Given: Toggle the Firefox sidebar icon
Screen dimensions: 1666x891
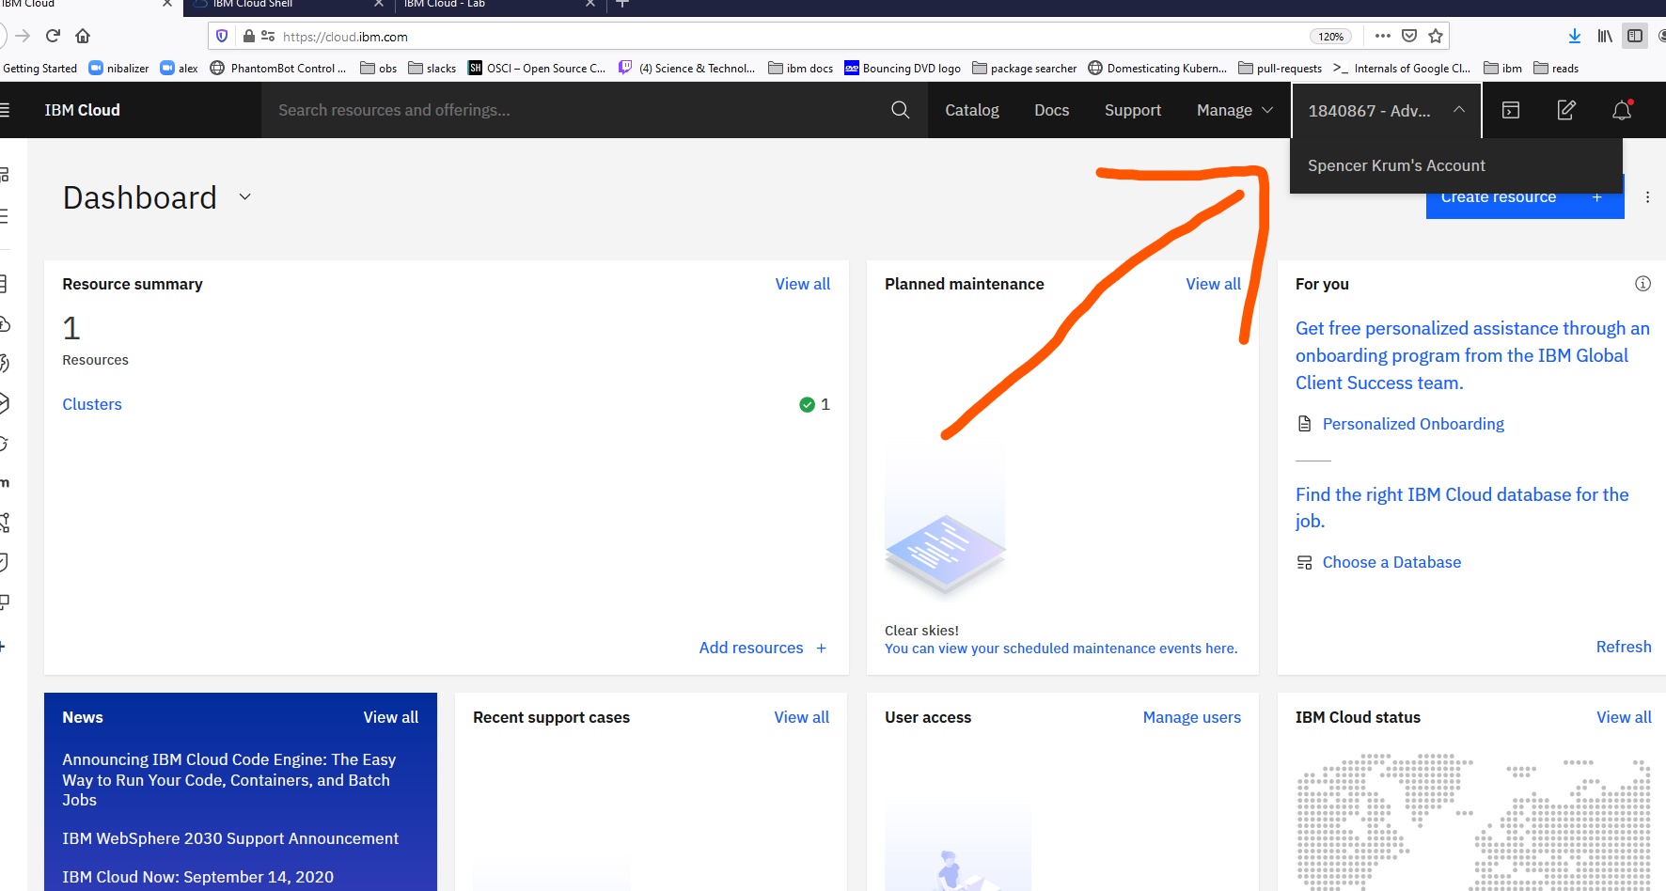Looking at the screenshot, I should pyautogui.click(x=1635, y=36).
